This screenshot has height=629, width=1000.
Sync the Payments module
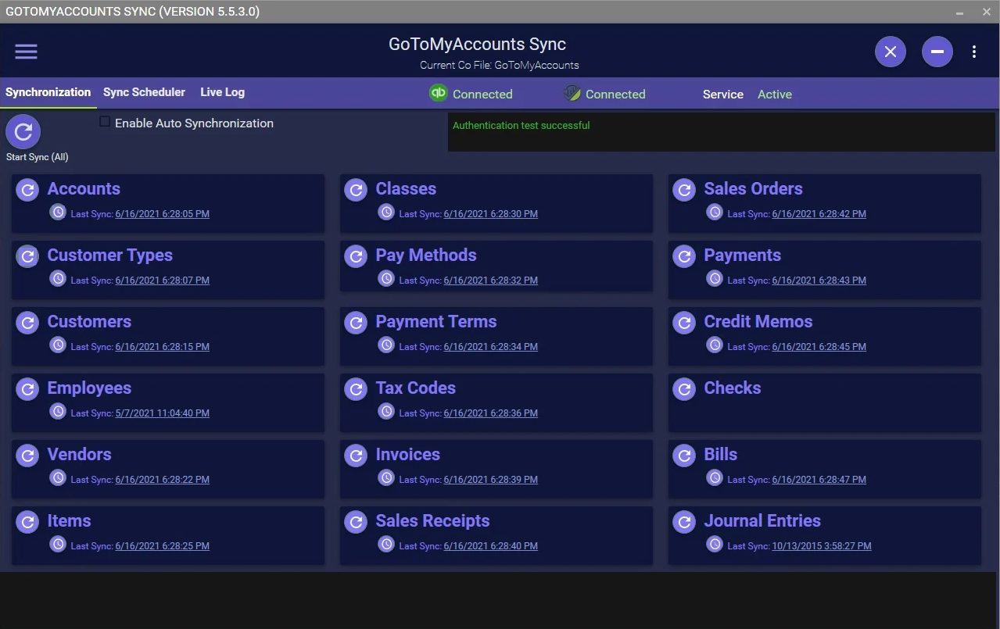(684, 256)
